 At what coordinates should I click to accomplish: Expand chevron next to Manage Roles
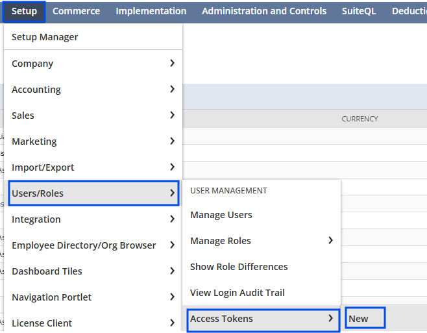pos(330,240)
